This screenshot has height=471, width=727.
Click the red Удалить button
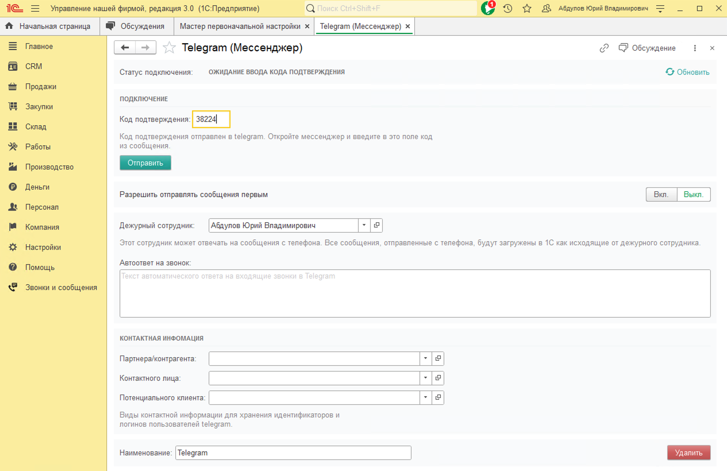[688, 452]
